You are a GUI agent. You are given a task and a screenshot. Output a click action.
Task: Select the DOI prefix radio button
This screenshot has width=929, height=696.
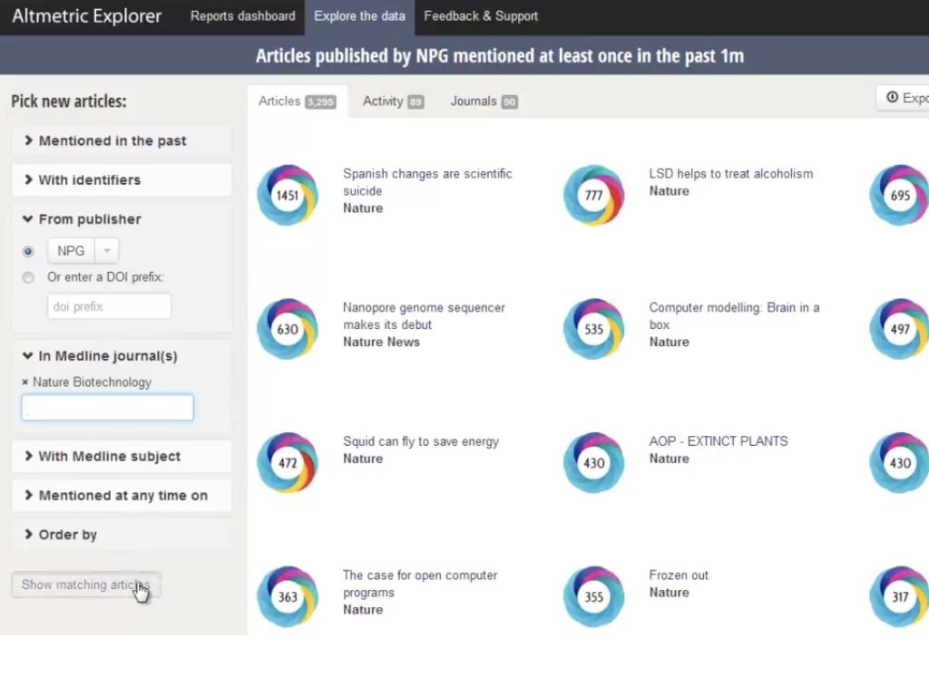(x=28, y=277)
